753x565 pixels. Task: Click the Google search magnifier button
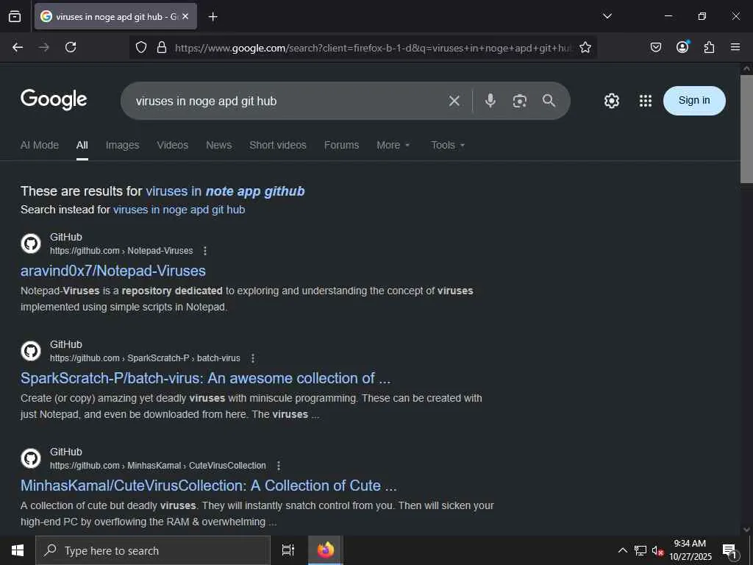(549, 101)
